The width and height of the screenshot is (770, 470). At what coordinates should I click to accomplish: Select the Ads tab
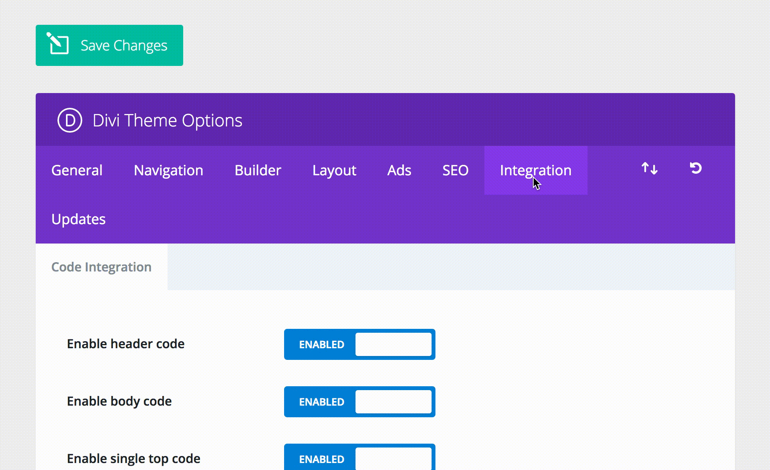tap(399, 170)
